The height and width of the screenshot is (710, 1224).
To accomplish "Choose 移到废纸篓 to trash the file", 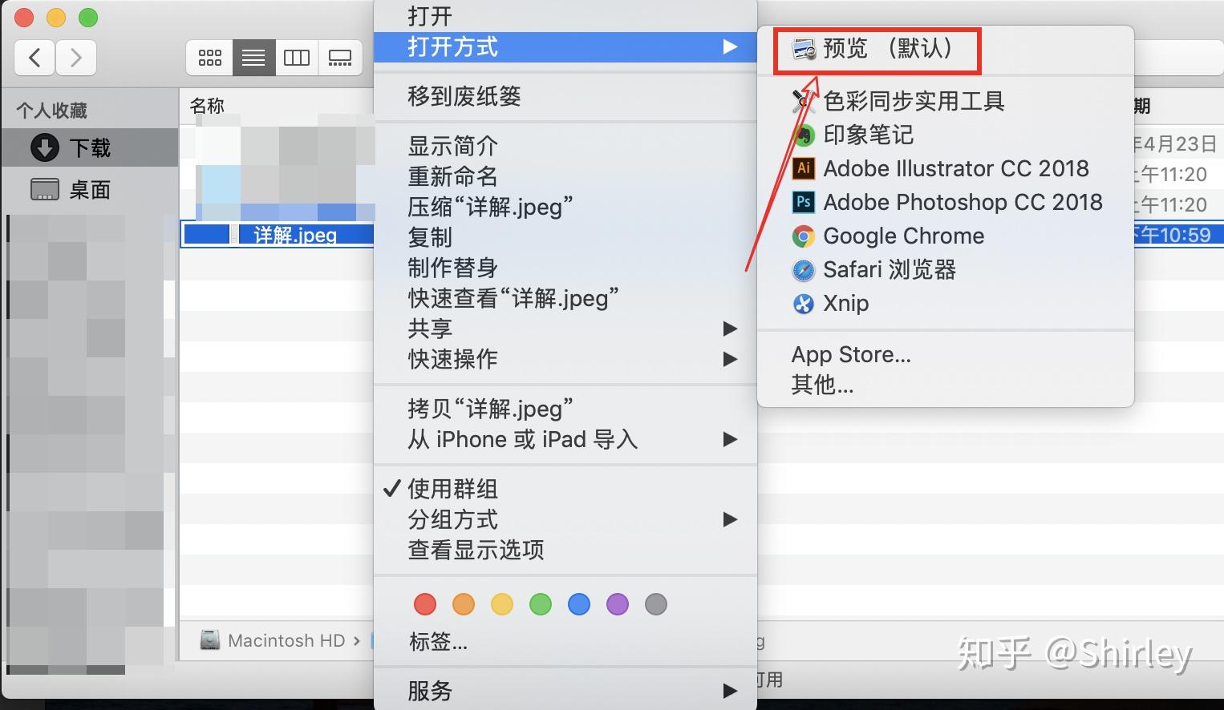I will point(565,96).
